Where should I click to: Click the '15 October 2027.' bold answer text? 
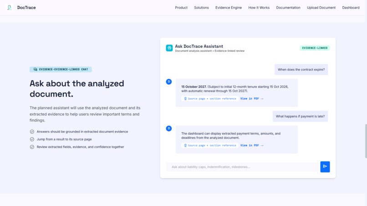click(194, 87)
